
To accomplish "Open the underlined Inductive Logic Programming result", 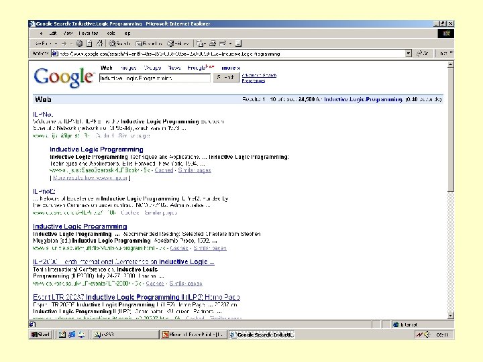I will [x=80, y=227].
